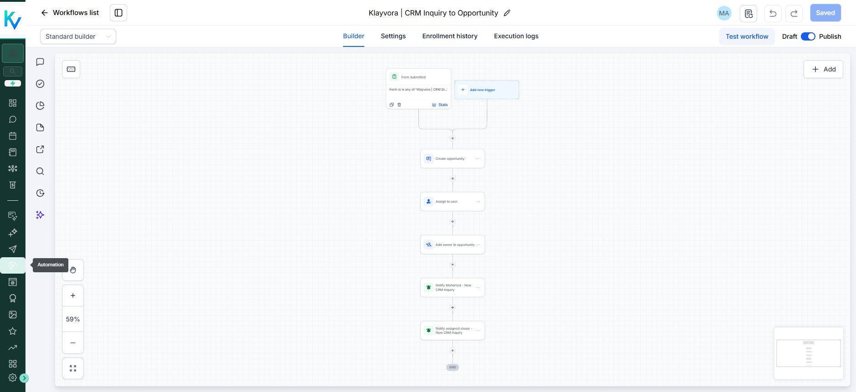Open the pie chart stats panel icon
Screen dimensions: 856x392
pyautogui.click(x=40, y=106)
